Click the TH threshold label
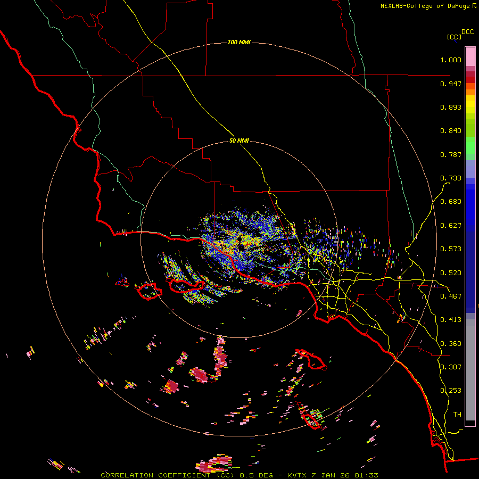Viewport: 479px width, 479px height. click(x=457, y=415)
